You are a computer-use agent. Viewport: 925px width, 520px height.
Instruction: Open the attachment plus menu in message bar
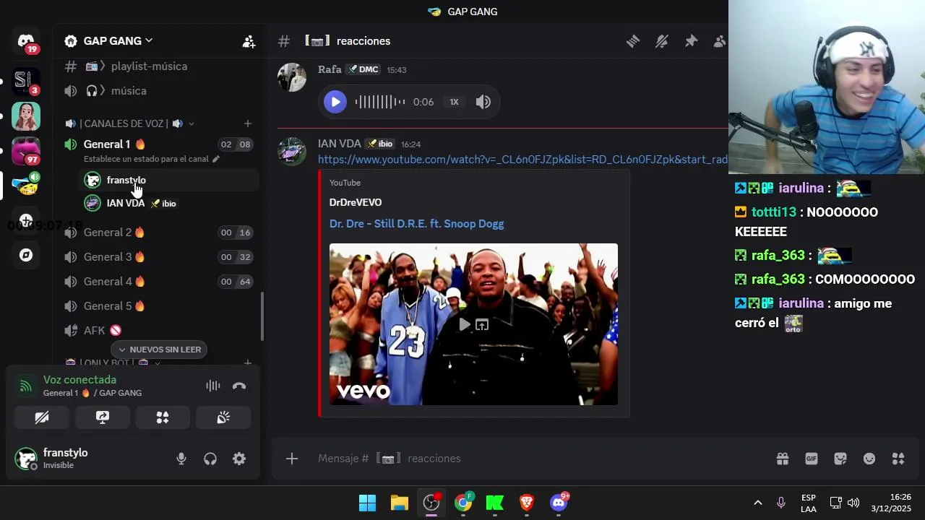(x=292, y=459)
